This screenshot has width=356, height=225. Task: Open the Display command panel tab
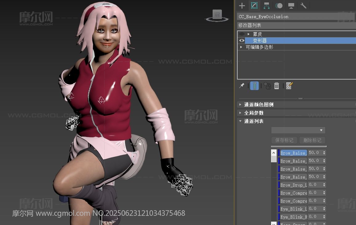[x=291, y=6]
